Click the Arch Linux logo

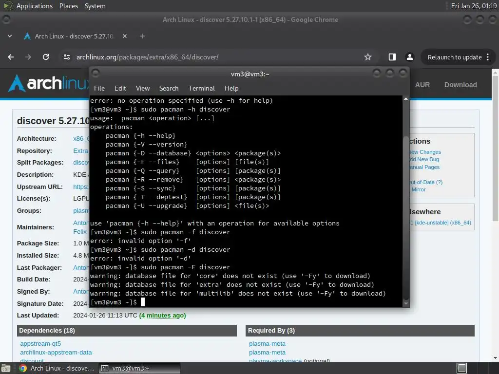[48, 83]
